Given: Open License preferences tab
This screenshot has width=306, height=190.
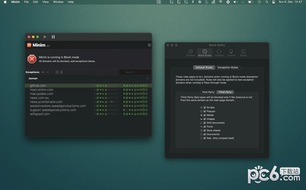Looking at the screenshot, I should point(231,53).
